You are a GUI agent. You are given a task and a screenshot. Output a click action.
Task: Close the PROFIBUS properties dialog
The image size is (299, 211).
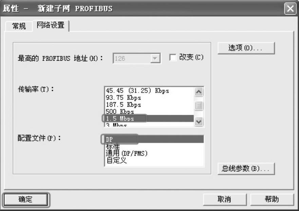[290, 8]
